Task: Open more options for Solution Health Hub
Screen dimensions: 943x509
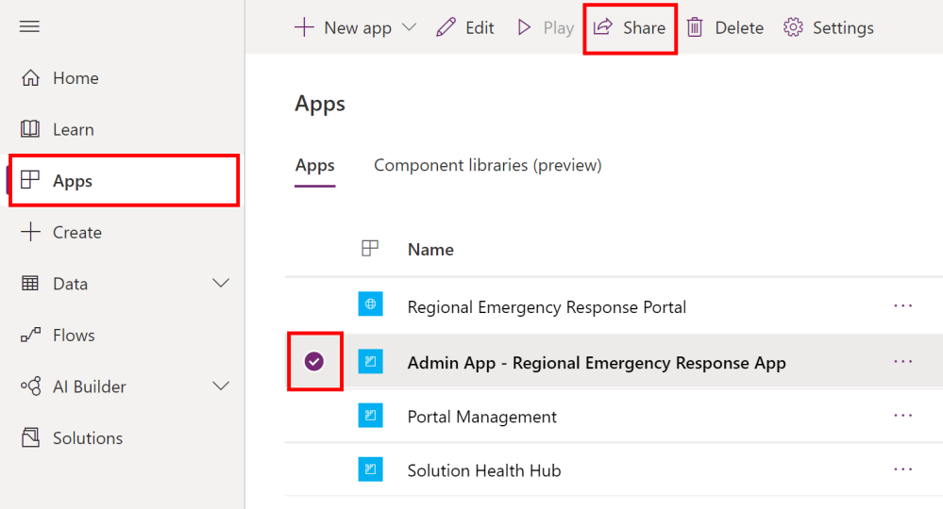Action: tap(902, 469)
